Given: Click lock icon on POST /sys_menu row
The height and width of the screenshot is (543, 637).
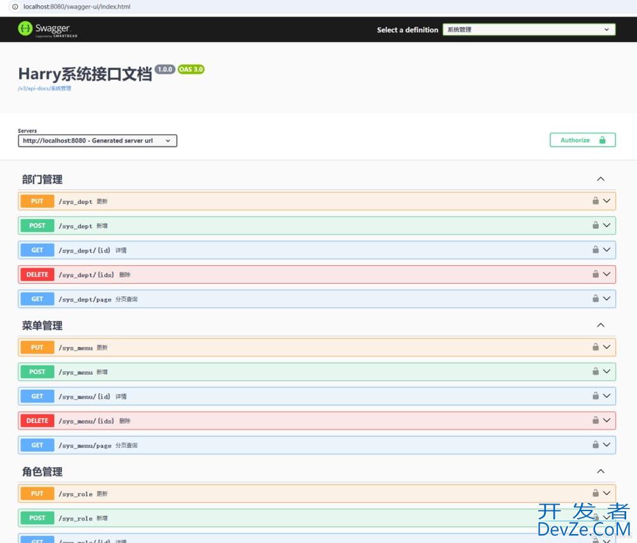Looking at the screenshot, I should [596, 371].
